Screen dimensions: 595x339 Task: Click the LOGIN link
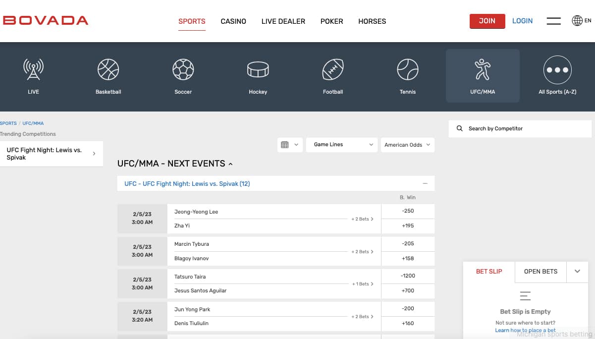point(523,21)
